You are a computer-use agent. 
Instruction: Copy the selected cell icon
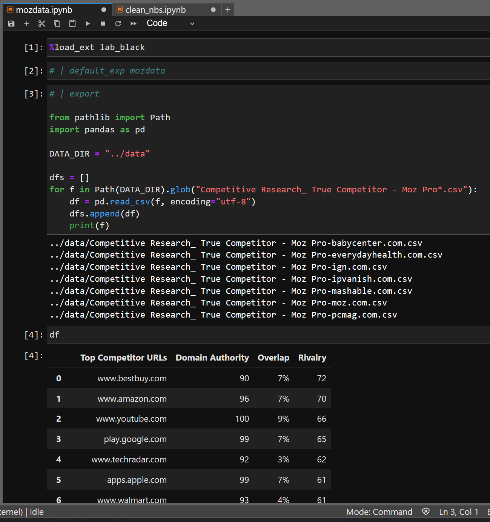point(57,24)
